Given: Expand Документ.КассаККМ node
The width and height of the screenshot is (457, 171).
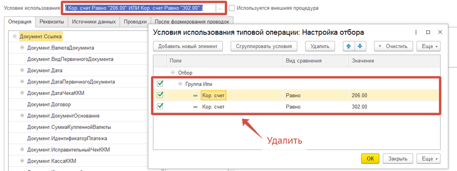Looking at the screenshot, I should click(x=22, y=161).
